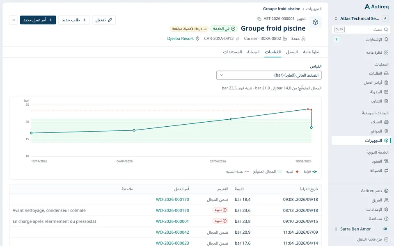Click the تعديل edit button
Viewport: 394px width, 246px height.
pos(104,20)
